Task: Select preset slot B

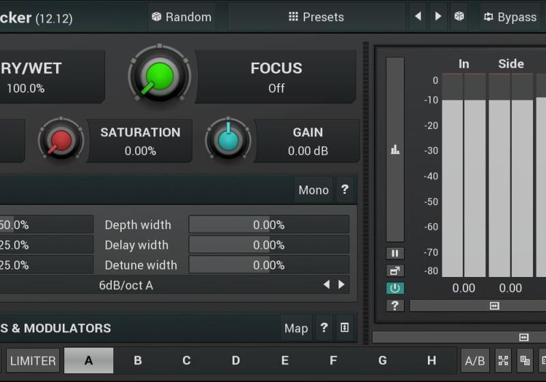Action: [x=138, y=361]
